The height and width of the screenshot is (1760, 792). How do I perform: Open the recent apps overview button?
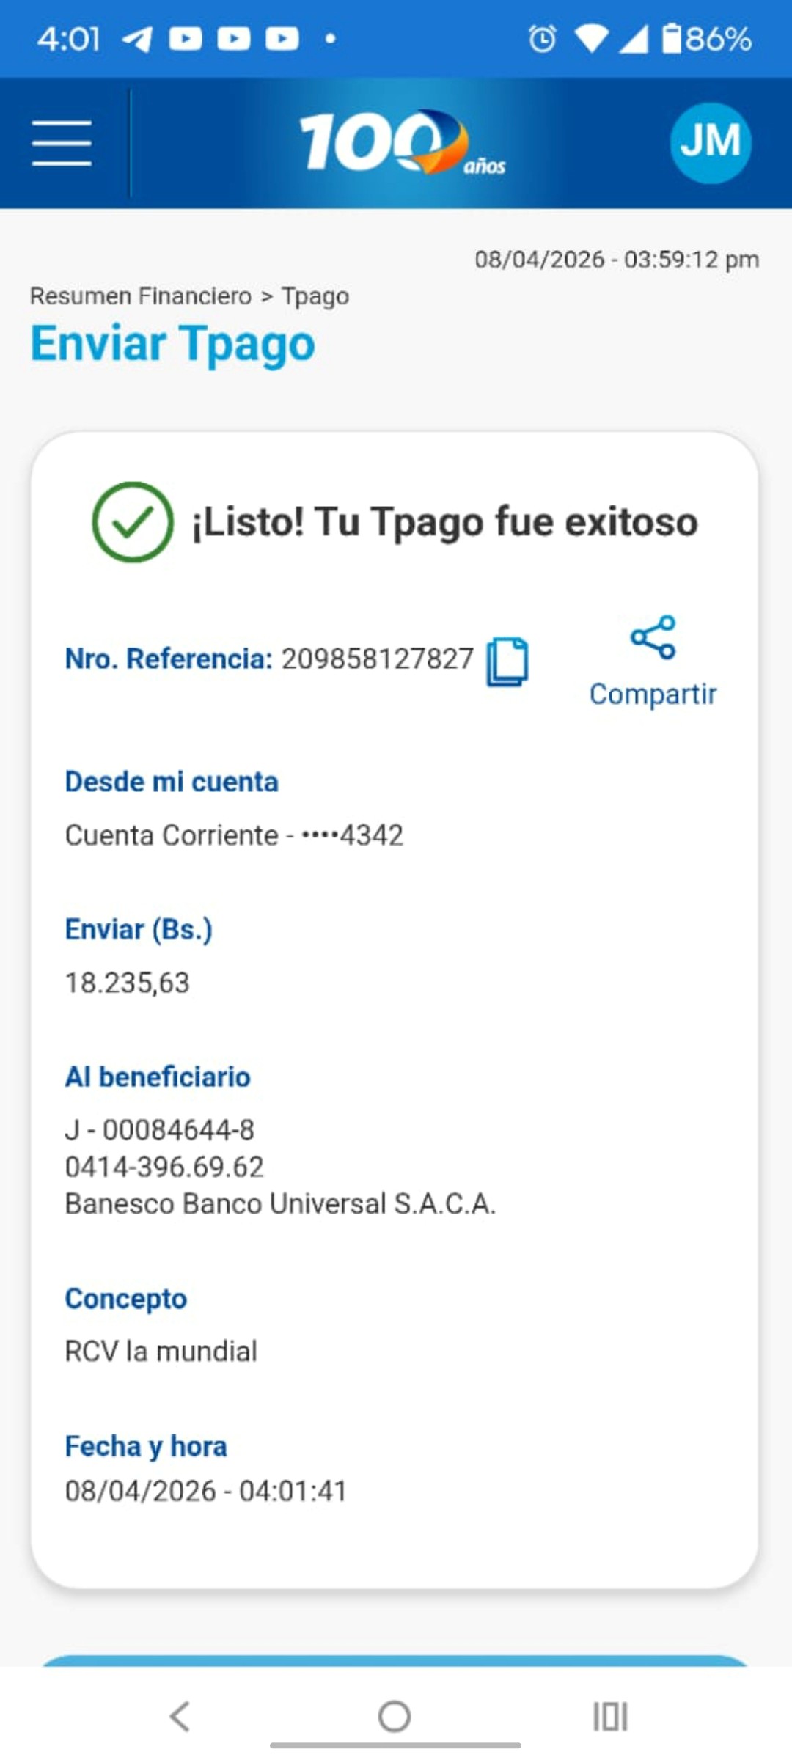click(610, 1716)
